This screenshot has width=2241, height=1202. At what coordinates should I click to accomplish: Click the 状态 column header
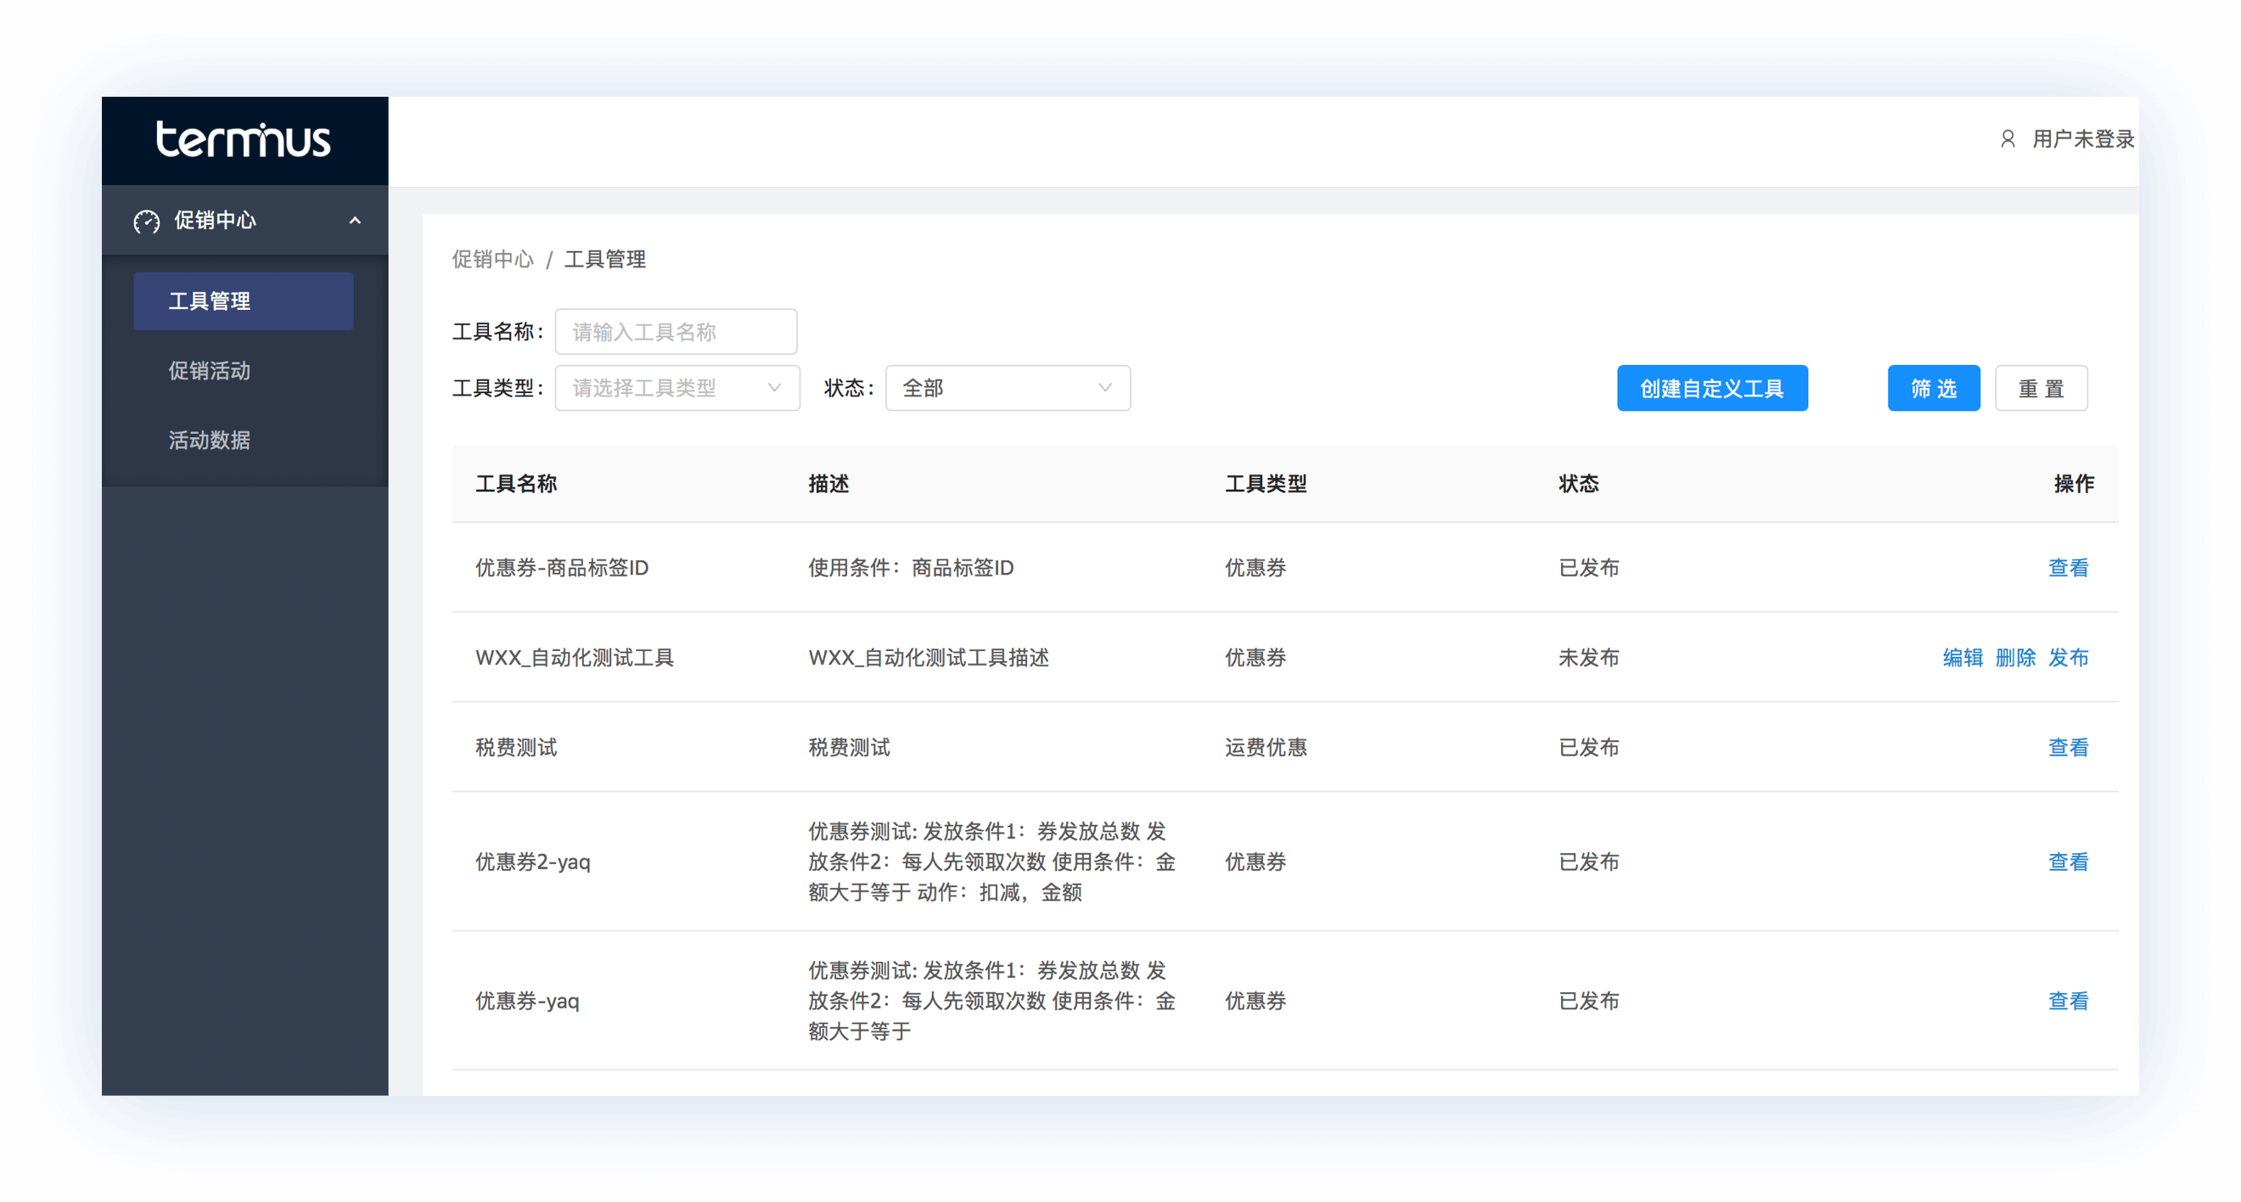[1578, 484]
